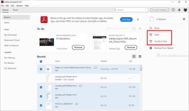Open the notifications bell
This screenshot has width=189, height=111.
point(179,10)
